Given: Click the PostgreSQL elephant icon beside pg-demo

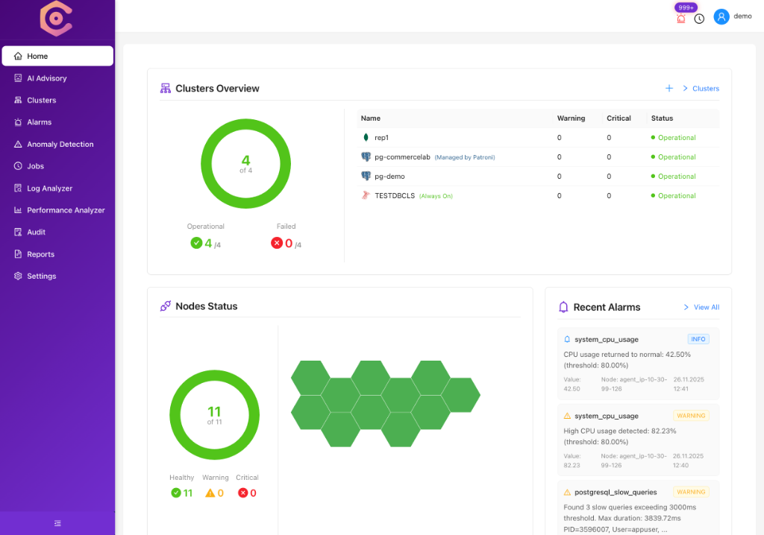Looking at the screenshot, I should pyautogui.click(x=366, y=176).
